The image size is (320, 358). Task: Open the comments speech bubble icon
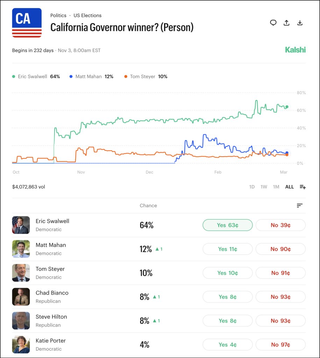[x=273, y=23]
